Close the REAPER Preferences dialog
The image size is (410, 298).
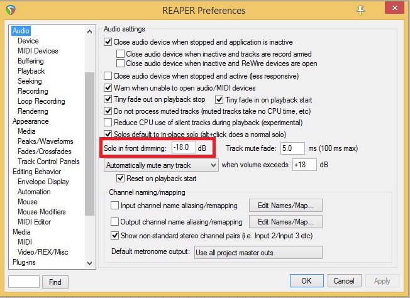pos(394,8)
